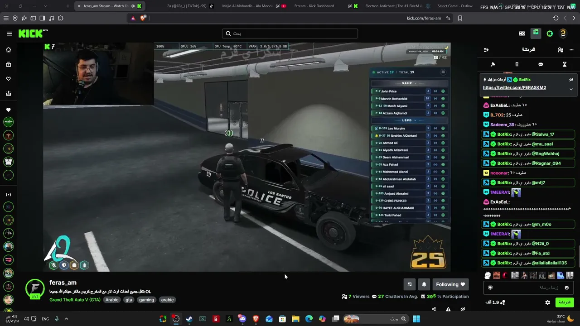The height and width of the screenshot is (326, 580).
Task: Switch the ENG input language
Action: point(45,319)
